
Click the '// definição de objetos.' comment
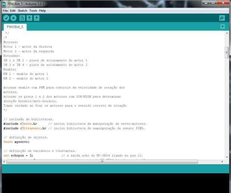coord(26,137)
